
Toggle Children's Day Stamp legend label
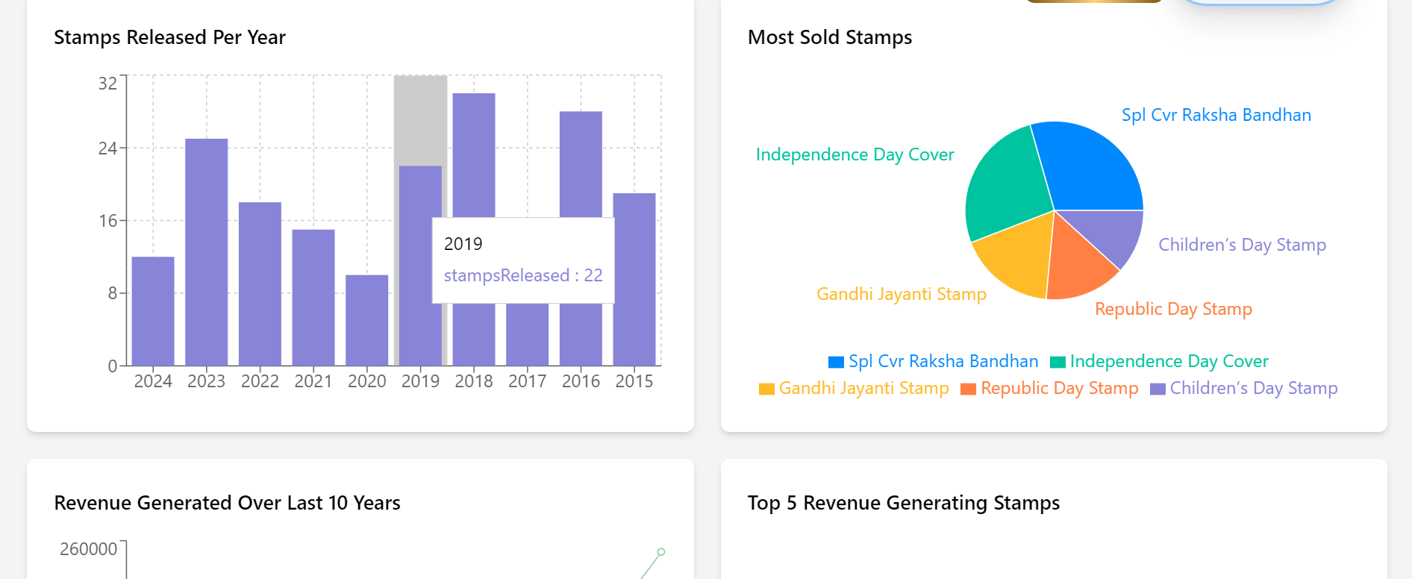tap(1254, 388)
